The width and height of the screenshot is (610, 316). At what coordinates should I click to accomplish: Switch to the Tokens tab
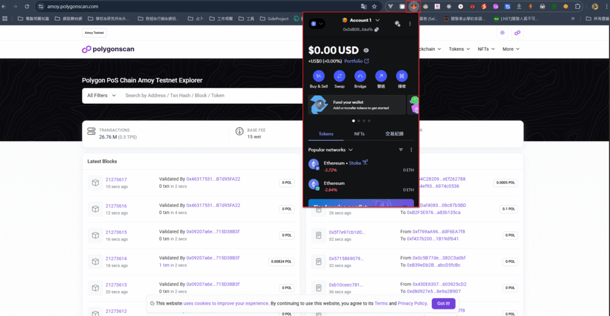(326, 134)
